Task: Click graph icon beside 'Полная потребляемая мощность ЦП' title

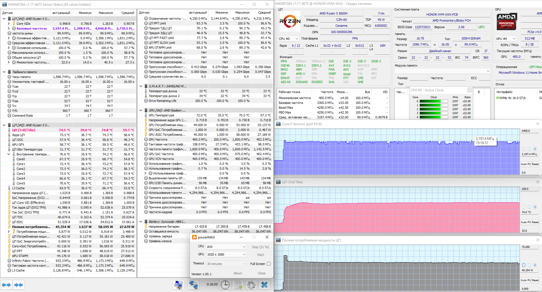Action: click(x=279, y=240)
